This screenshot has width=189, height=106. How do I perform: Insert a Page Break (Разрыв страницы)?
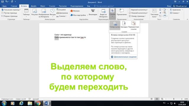click(9, 16)
